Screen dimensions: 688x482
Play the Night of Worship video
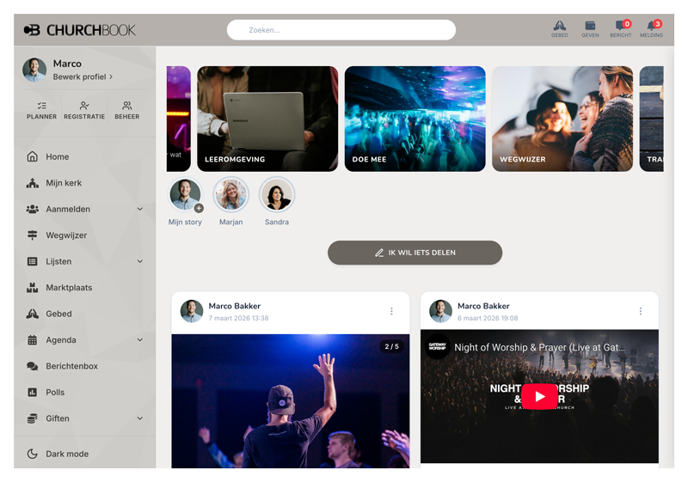coord(539,396)
